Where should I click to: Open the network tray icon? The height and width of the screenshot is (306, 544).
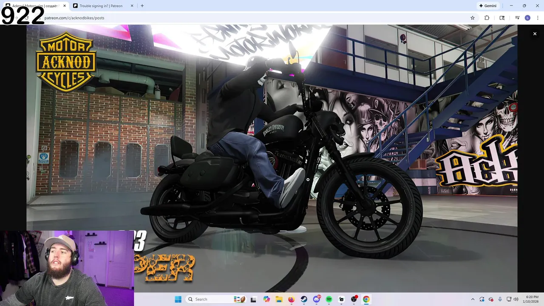pos(509,299)
